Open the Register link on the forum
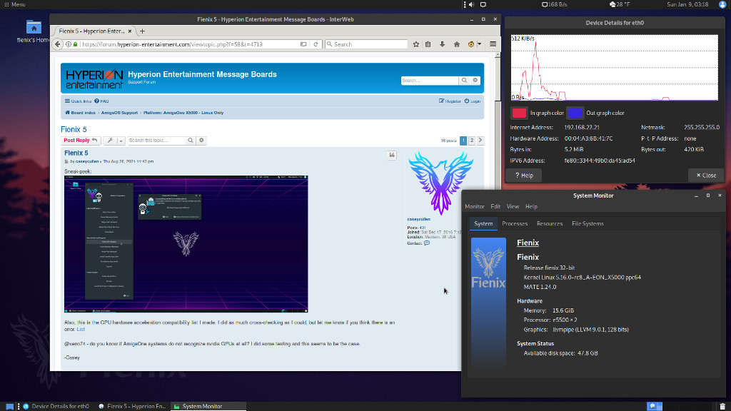The height and width of the screenshot is (411, 731). 450,101
